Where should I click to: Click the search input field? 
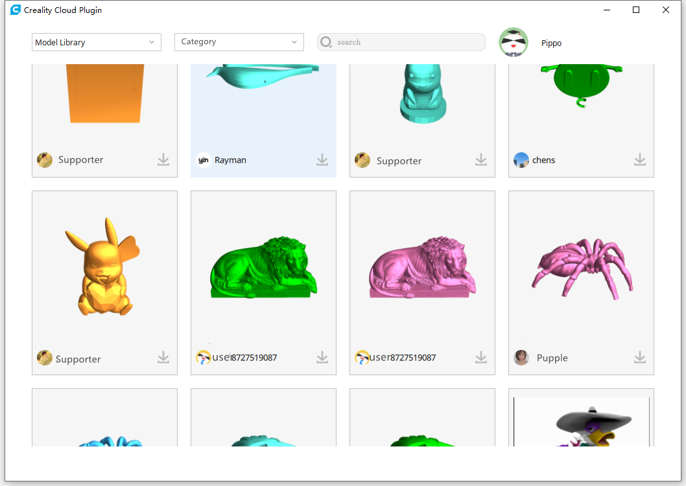[407, 42]
